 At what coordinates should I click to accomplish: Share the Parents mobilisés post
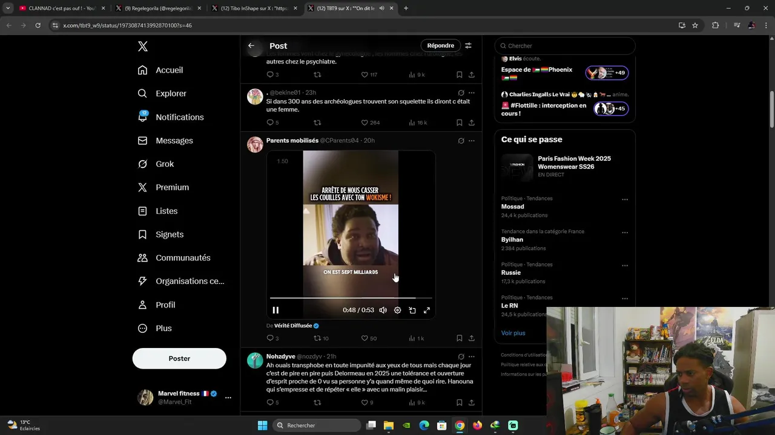point(471,338)
